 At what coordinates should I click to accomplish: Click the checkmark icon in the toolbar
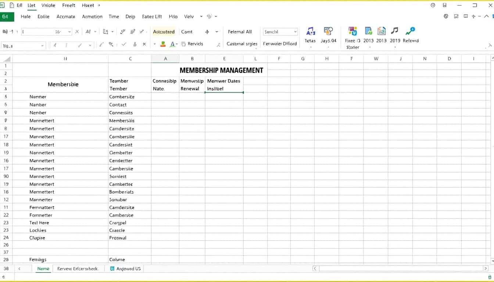(x=124, y=44)
